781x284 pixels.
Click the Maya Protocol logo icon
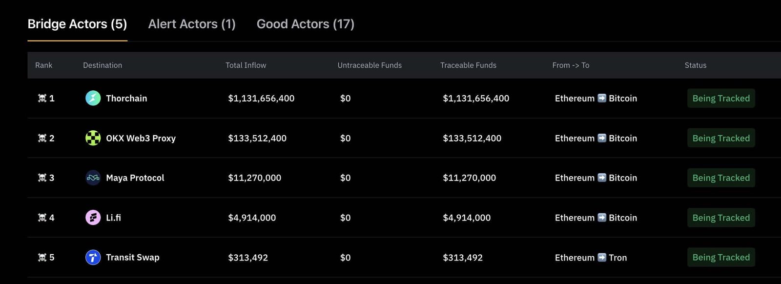pos(93,178)
